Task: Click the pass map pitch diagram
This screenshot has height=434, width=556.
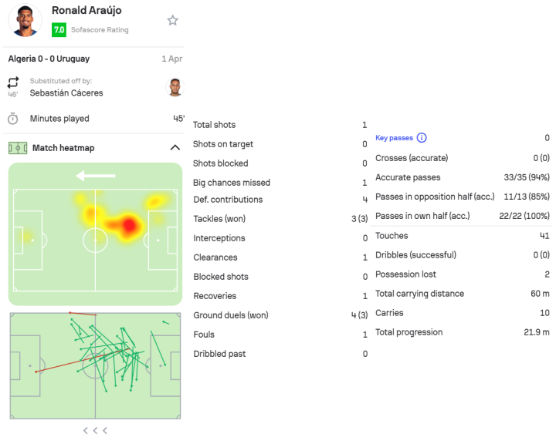Action: [95, 365]
